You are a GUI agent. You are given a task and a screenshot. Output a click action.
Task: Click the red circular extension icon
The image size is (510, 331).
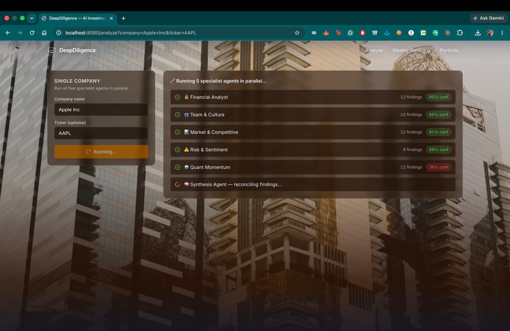point(363,33)
